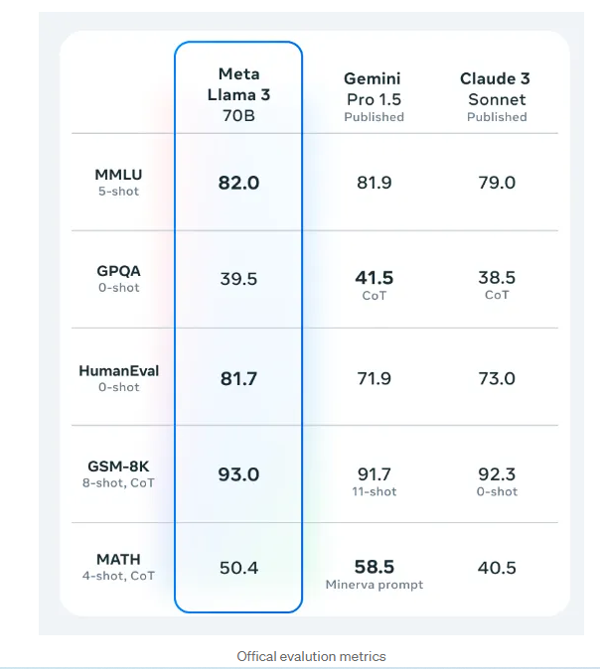Click the 58.5 Minerva prompt score

(374, 568)
